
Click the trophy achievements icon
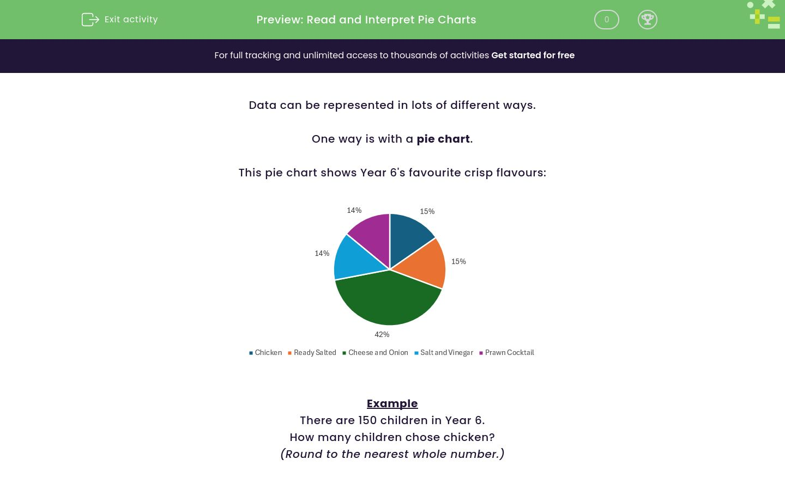tap(648, 20)
